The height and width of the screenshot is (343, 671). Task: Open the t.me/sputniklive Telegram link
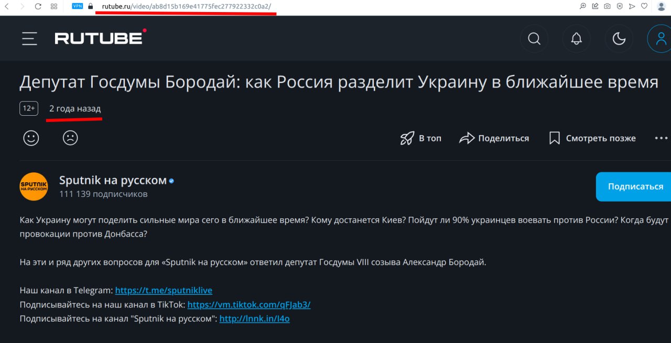164,290
